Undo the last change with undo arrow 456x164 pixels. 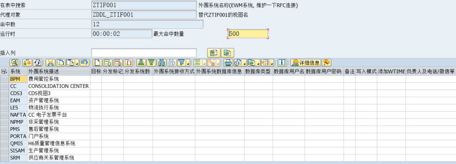(x=84, y=63)
